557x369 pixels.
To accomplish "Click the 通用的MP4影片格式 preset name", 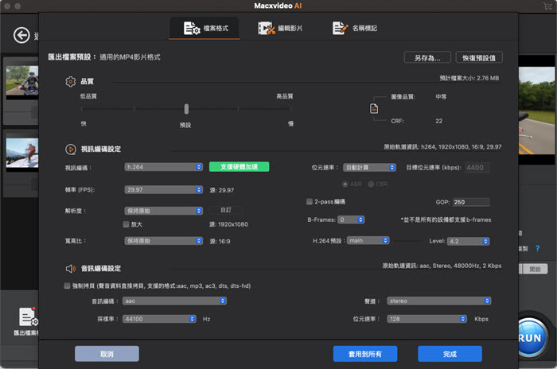I will coord(130,57).
